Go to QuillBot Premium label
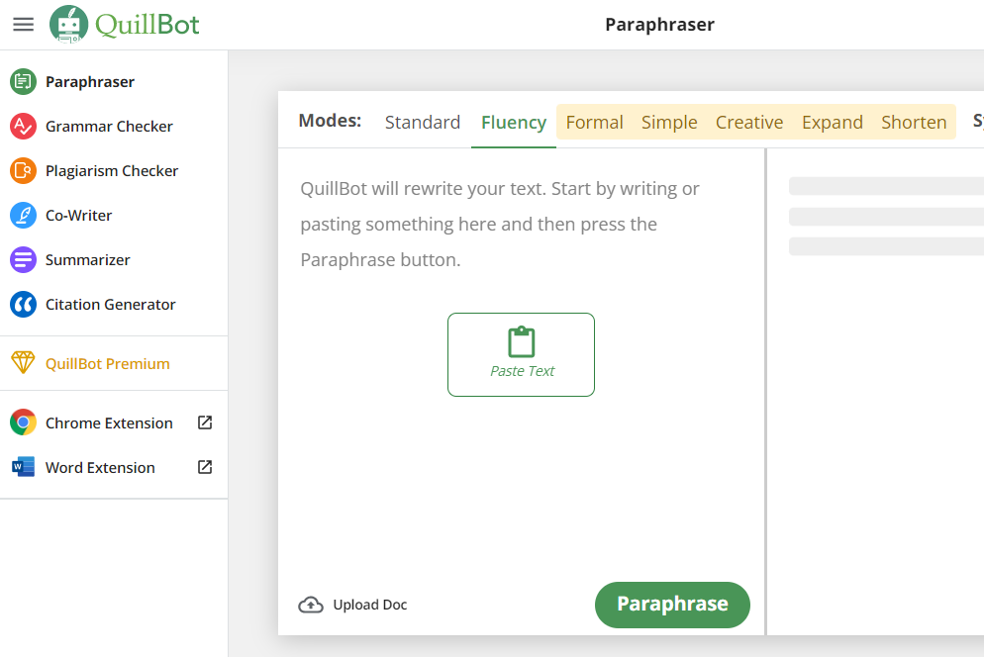Screen dimensions: 984x657 click(x=107, y=363)
